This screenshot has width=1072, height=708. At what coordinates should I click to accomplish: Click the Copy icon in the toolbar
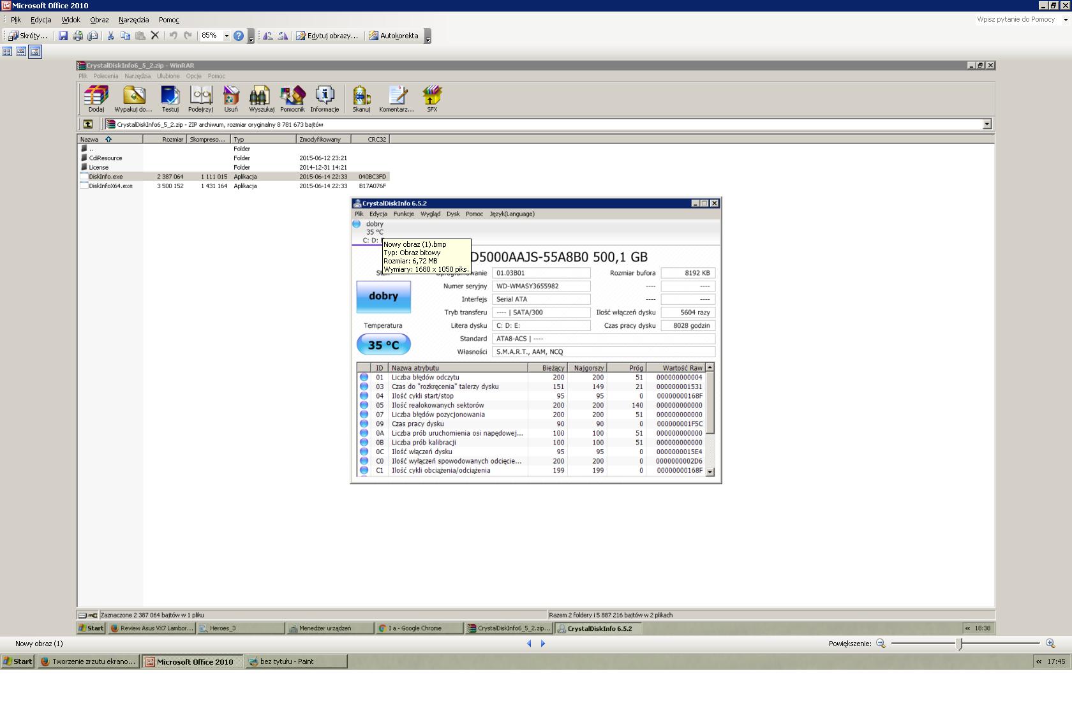(125, 36)
